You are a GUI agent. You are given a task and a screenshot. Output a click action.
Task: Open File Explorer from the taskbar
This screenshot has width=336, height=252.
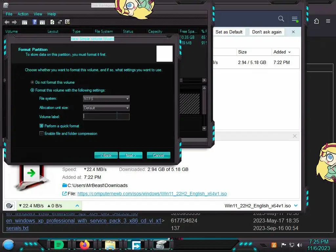[110, 245]
